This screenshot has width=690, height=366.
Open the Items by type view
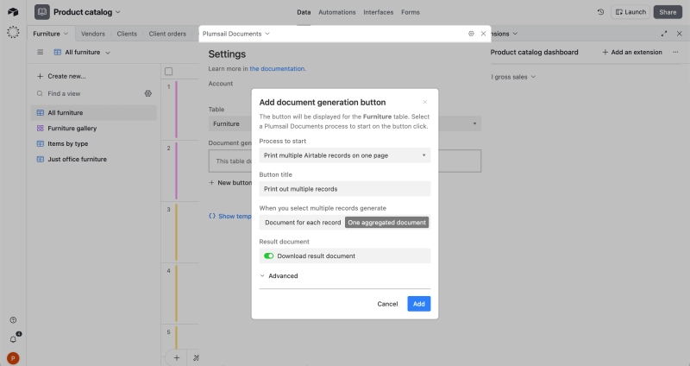94,143
